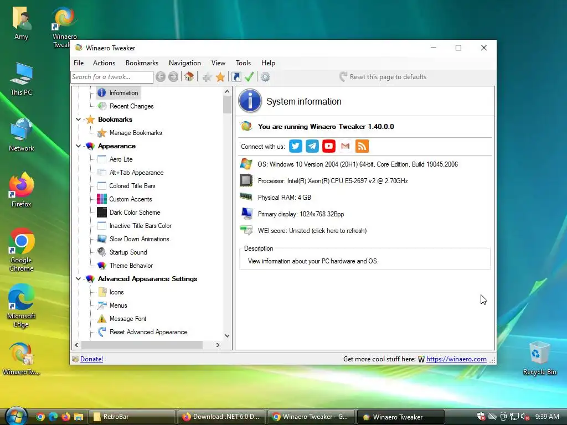
Task: Select Reset Advanced Appearance item
Action: point(148,332)
